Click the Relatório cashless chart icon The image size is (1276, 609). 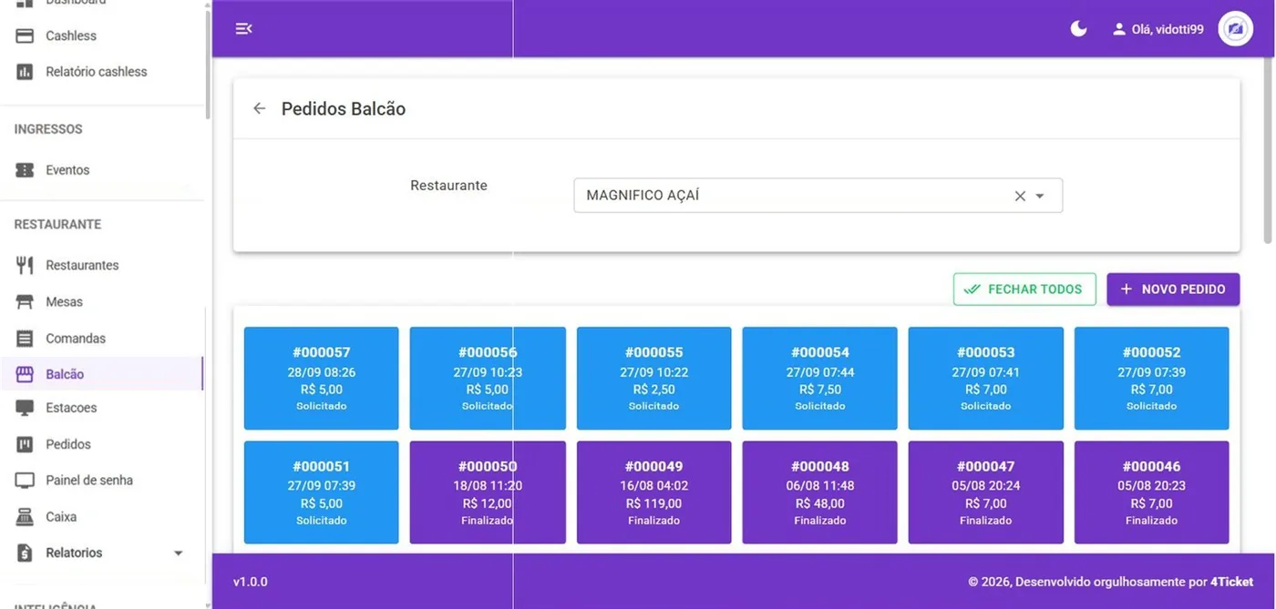[26, 72]
